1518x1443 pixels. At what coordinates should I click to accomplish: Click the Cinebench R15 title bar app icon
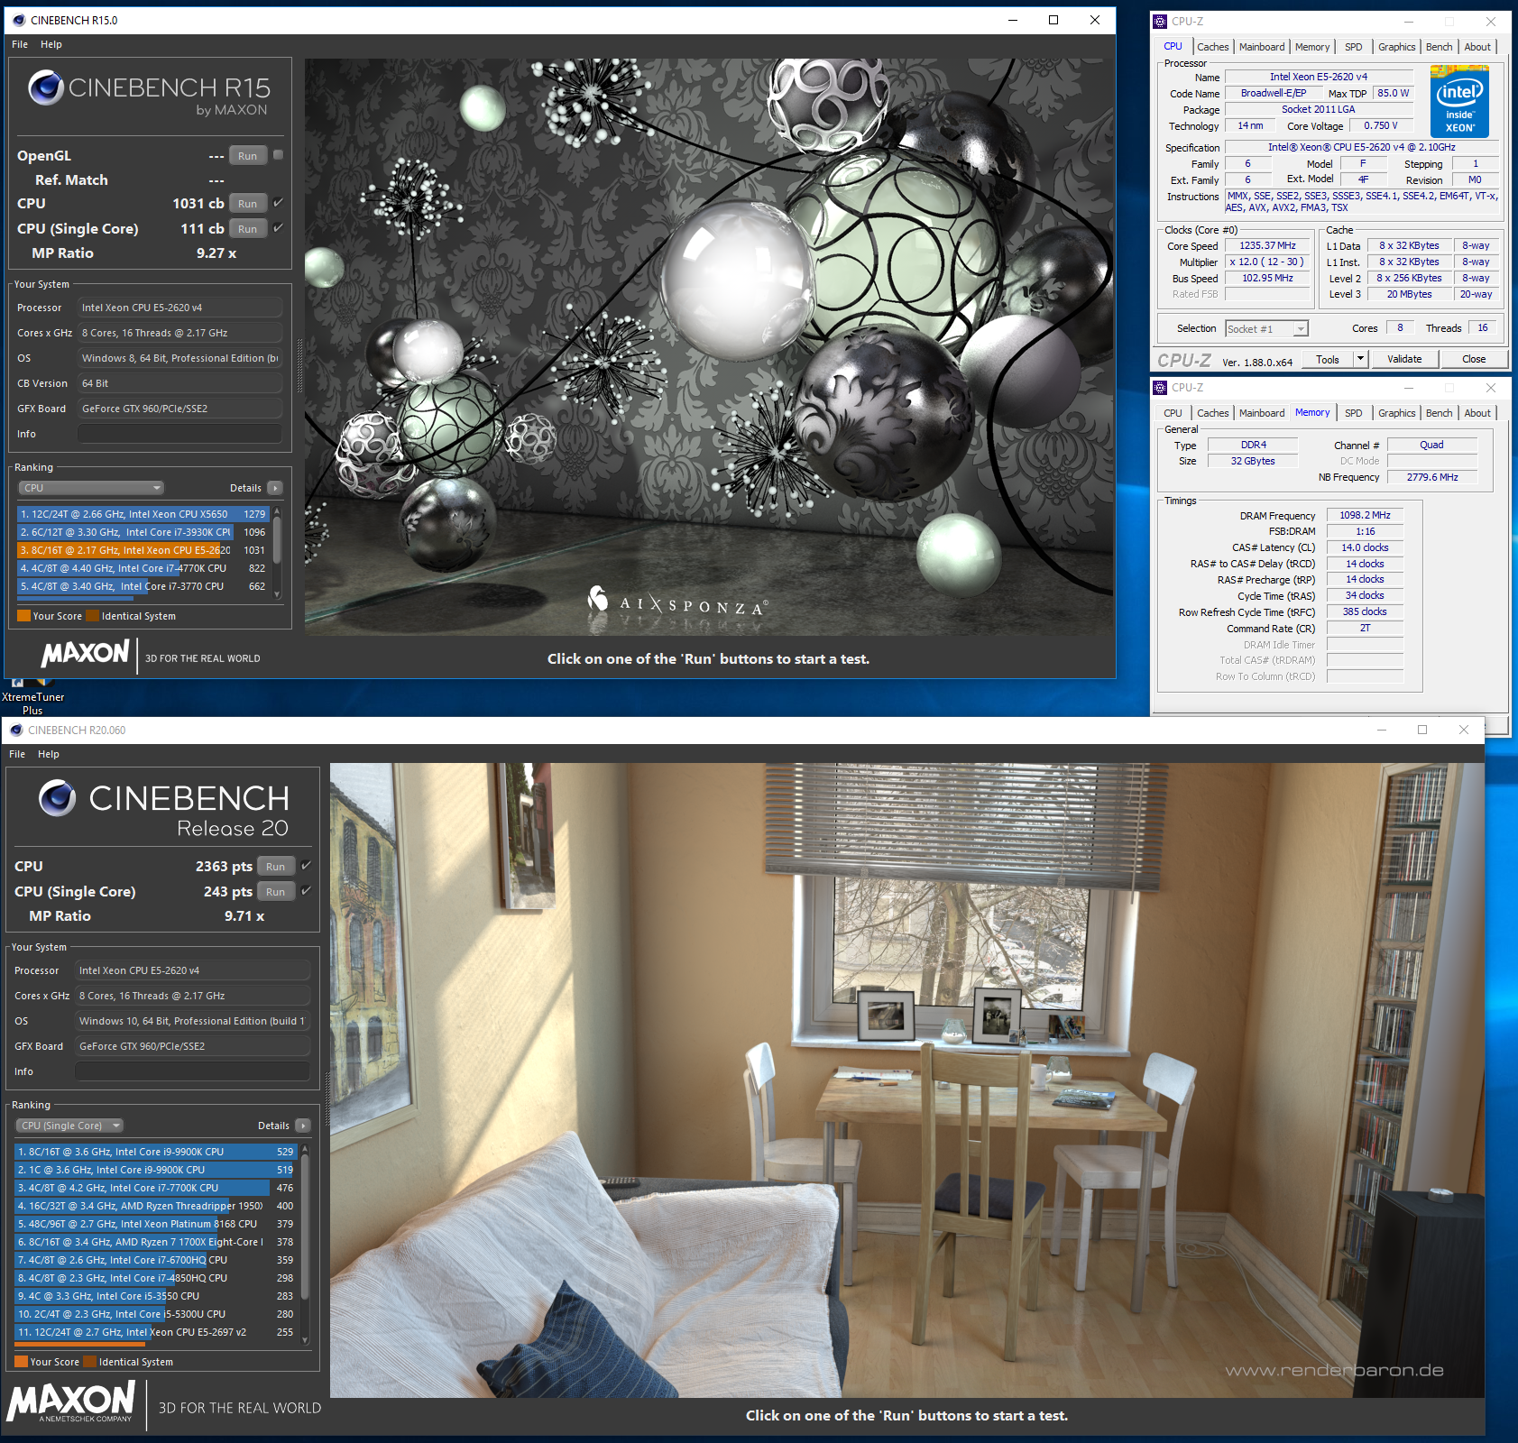[19, 20]
